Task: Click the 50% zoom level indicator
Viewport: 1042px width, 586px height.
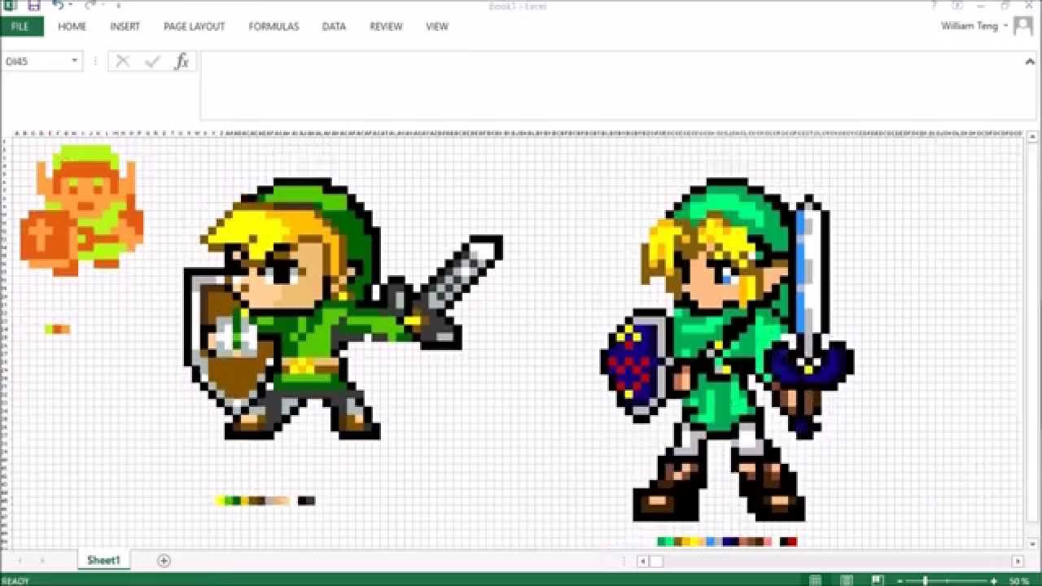Action: [1018, 581]
